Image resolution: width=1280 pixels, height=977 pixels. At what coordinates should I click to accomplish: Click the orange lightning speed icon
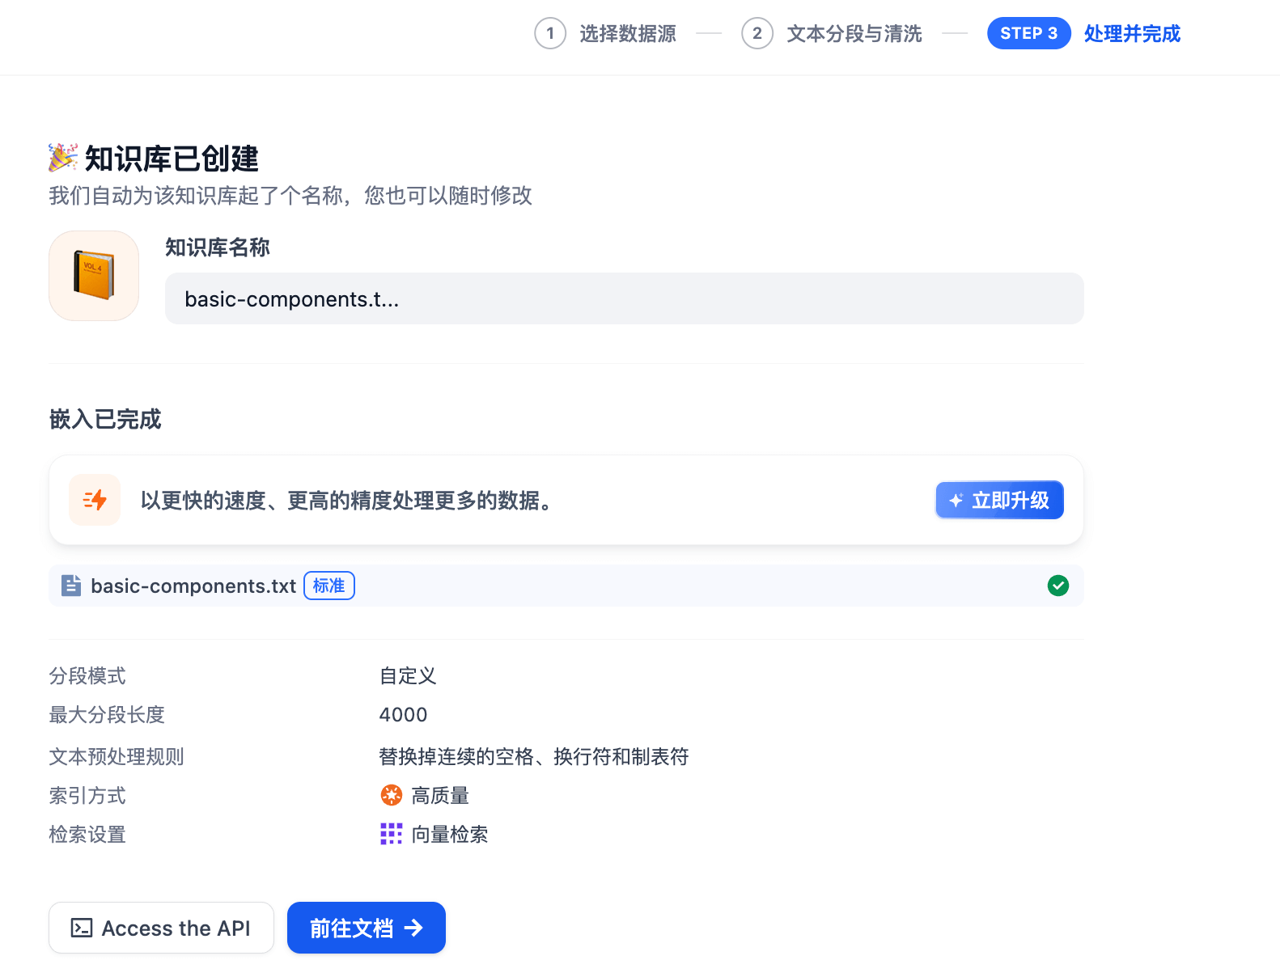tap(95, 500)
